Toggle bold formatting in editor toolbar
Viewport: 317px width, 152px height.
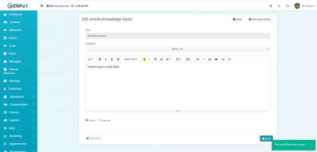point(100,59)
